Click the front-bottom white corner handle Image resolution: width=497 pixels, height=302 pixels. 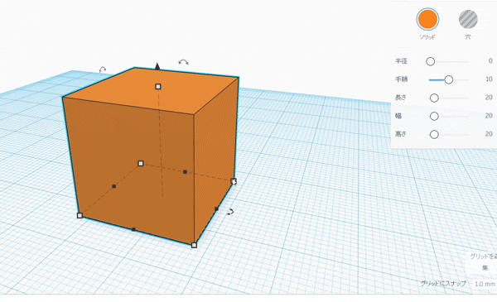[194, 245]
